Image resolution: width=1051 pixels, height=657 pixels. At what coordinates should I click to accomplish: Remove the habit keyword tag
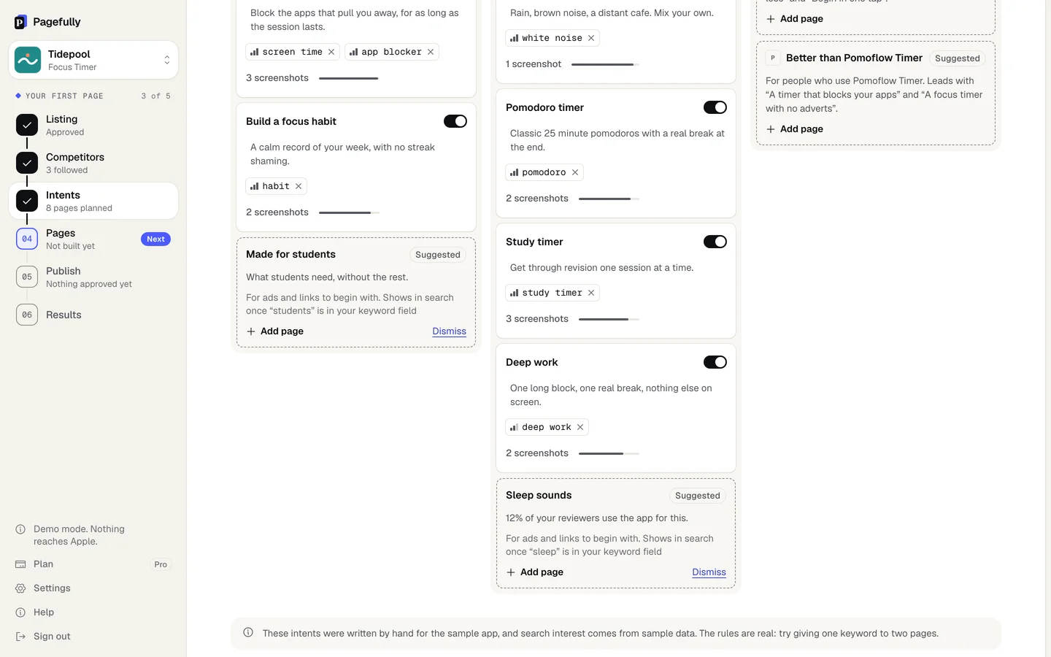(x=299, y=186)
